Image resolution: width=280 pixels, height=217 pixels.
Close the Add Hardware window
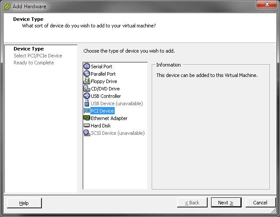(x=267, y=4)
